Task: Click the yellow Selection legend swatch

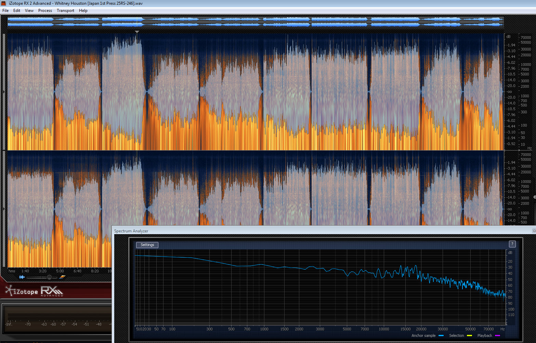Action: coord(469,336)
